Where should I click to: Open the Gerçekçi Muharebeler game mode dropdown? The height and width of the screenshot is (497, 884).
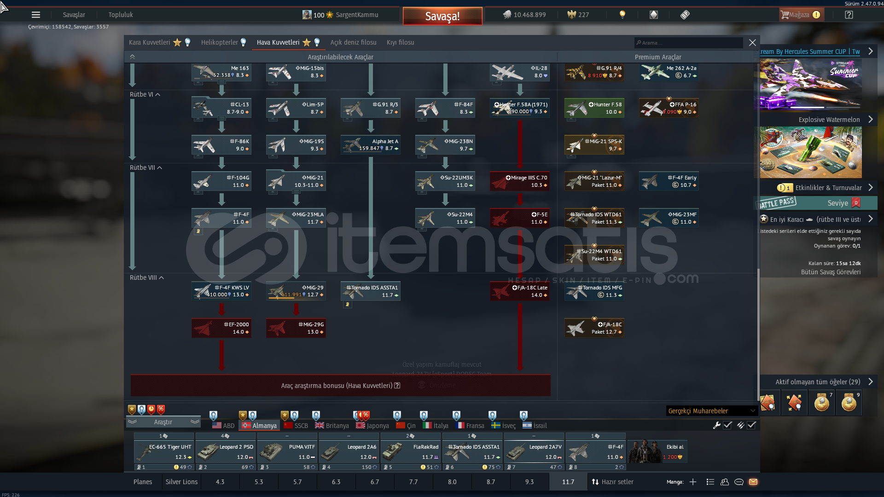point(712,411)
